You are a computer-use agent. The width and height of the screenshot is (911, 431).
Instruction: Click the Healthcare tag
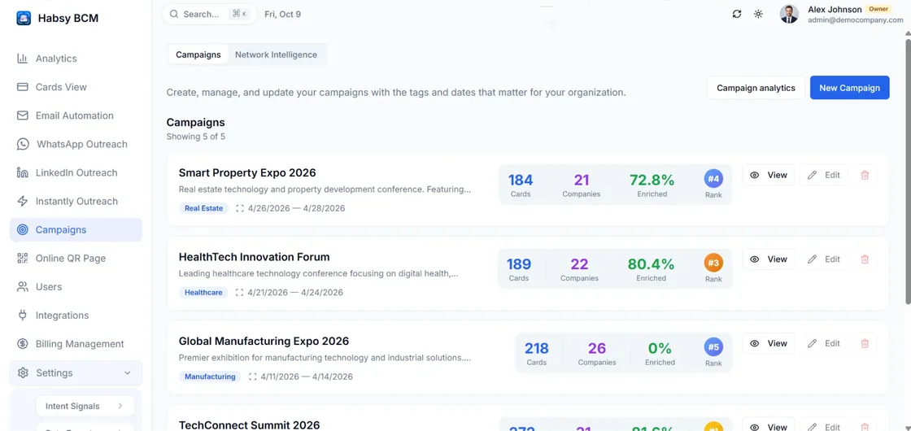tap(203, 292)
